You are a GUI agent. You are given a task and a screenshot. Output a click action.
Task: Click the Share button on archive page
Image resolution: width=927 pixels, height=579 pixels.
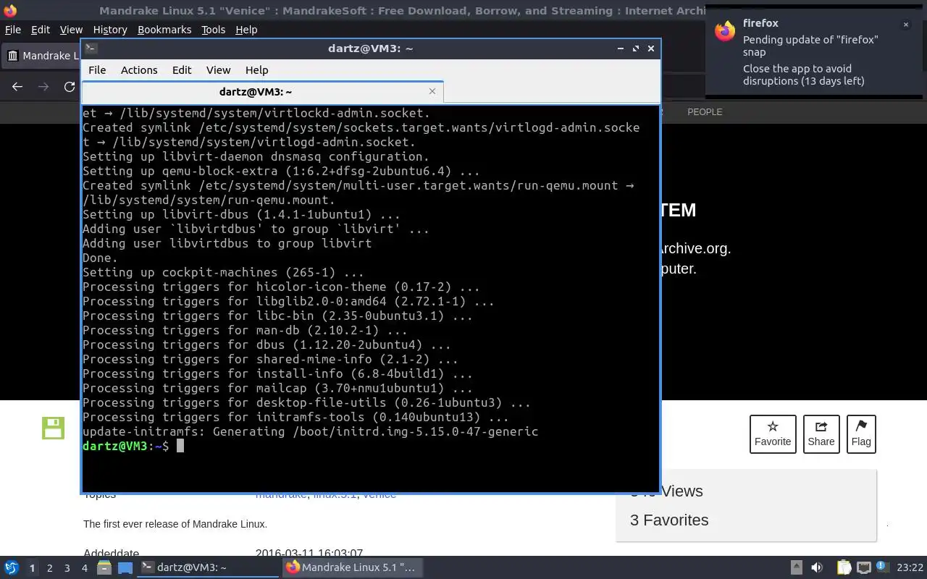click(x=821, y=434)
